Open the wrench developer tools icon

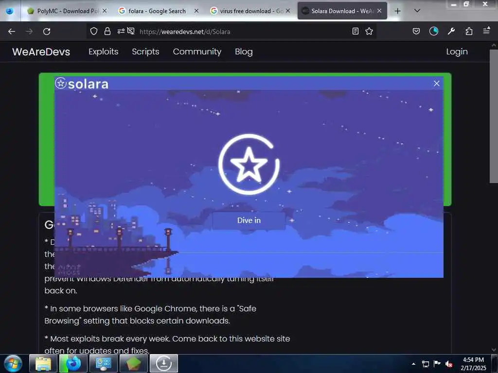point(451,31)
